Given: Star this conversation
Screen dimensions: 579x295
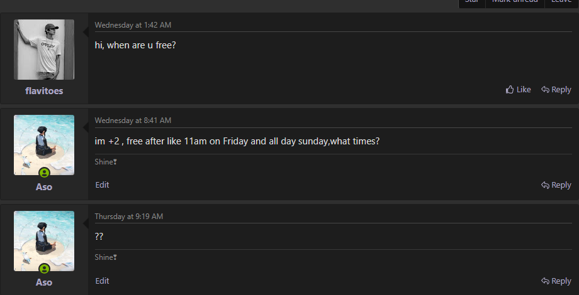Looking at the screenshot, I should click(471, 2).
